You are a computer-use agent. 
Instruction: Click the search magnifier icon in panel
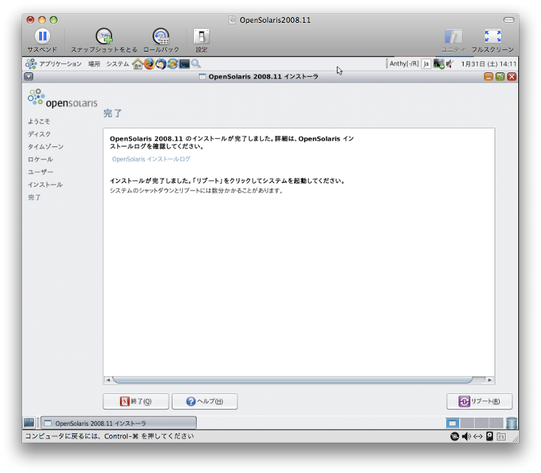coord(196,64)
